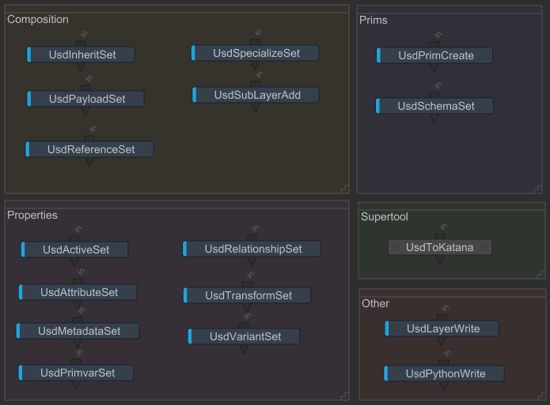Select the UsdInheritSet node
This screenshot has width=550, height=405.
pos(81,54)
